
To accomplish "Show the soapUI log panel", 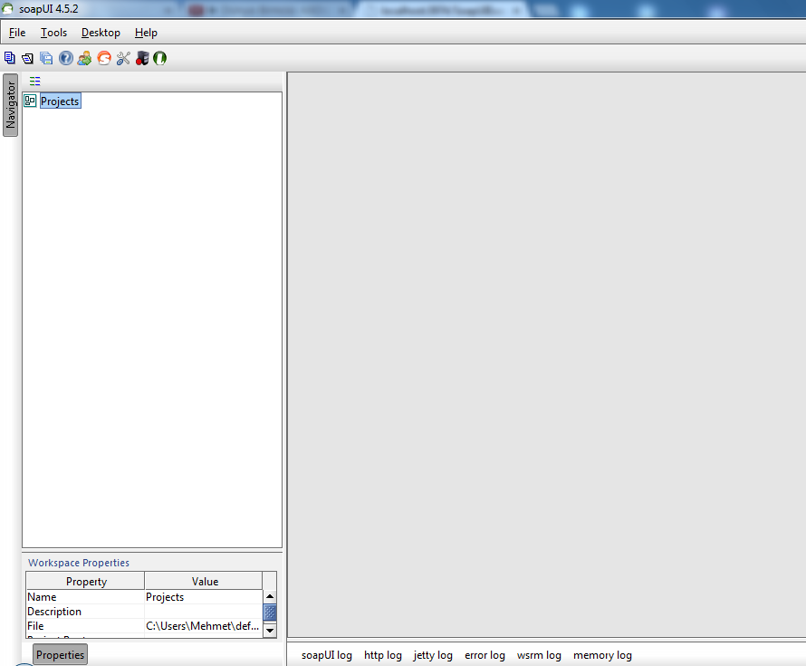I will 326,655.
